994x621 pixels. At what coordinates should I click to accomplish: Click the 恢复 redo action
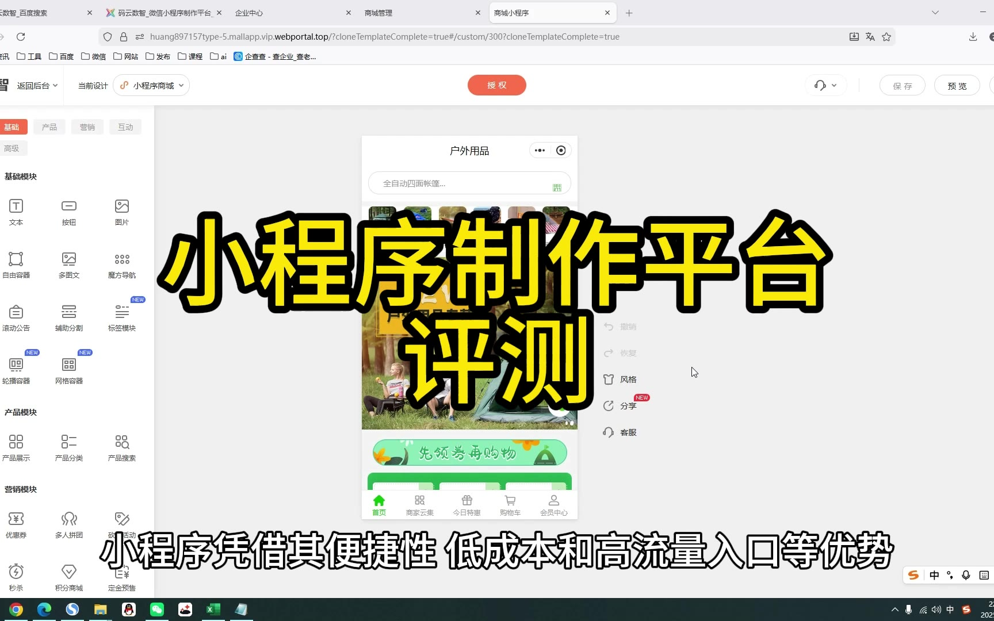coord(620,353)
